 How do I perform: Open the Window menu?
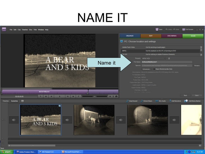[x=41, y=30]
